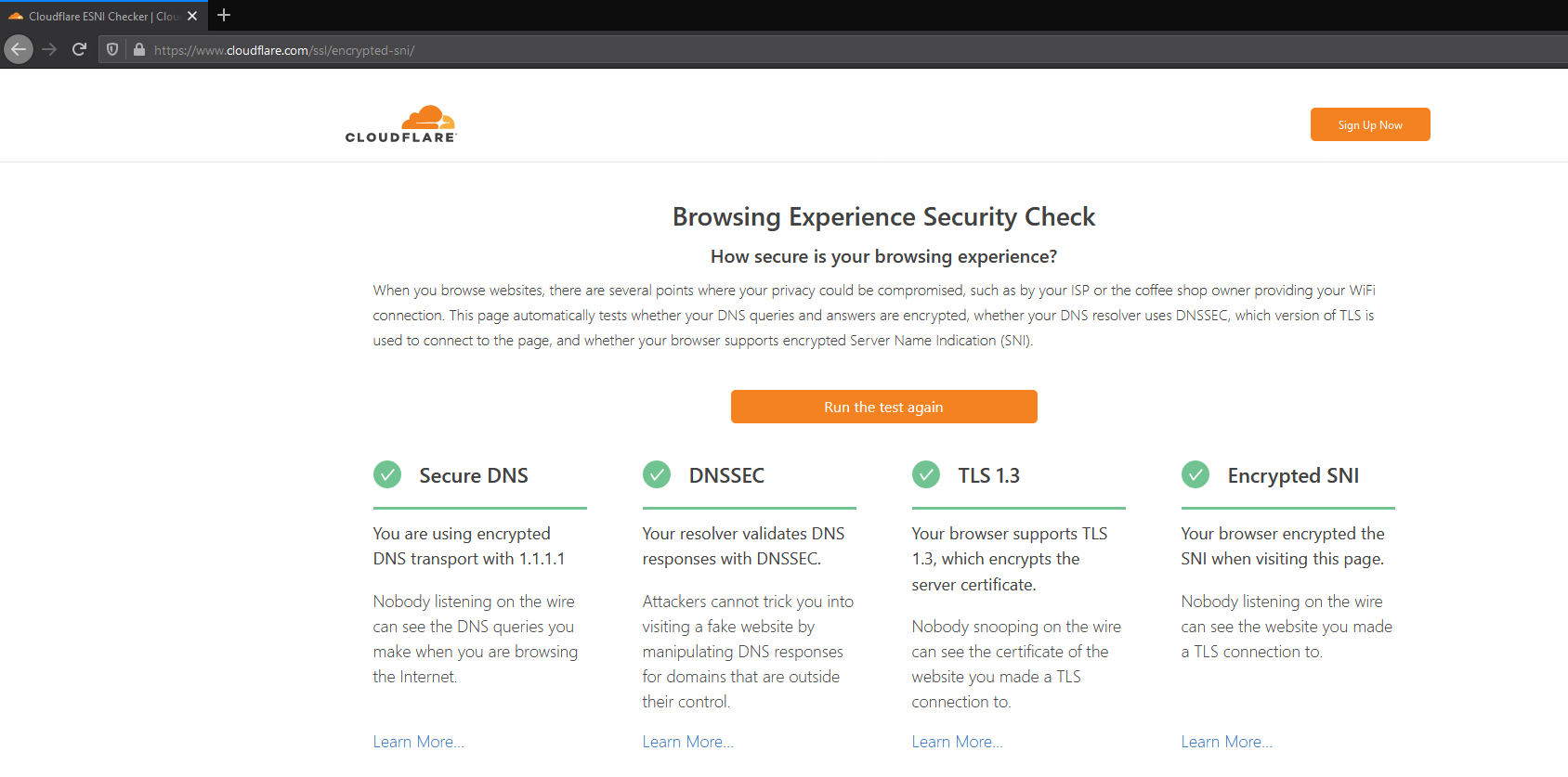The image size is (1568, 777).
Task: Click the padlock site security icon
Action: (x=139, y=50)
